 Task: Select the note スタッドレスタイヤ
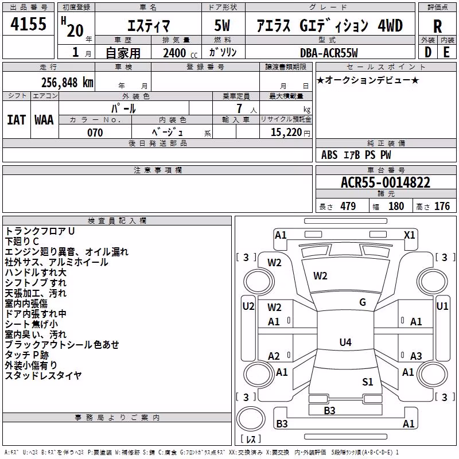click(x=43, y=375)
